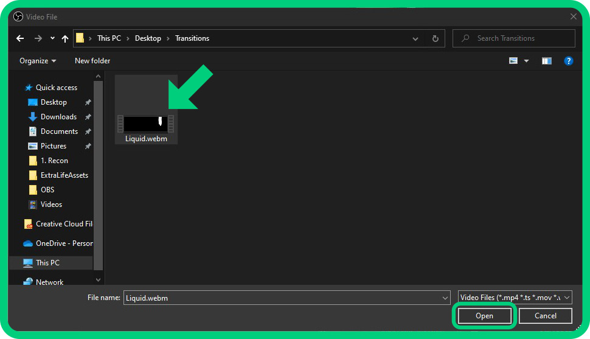This screenshot has width=590, height=339.
Task: Expand the File name history dropdown
Action: pos(445,298)
